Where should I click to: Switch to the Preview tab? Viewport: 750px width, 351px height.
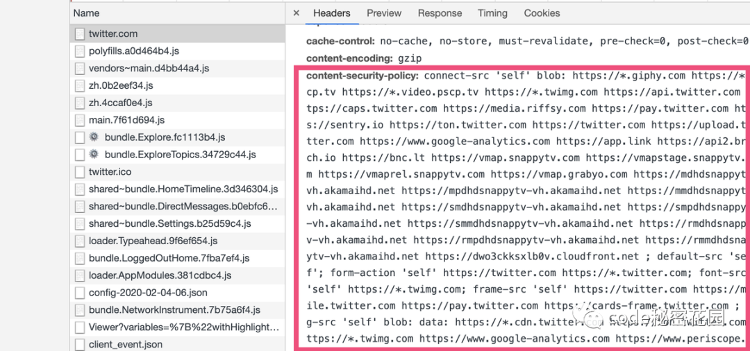point(384,13)
